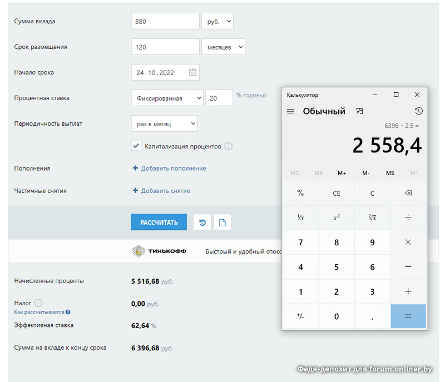Click the Добавить пополнение link
Image resolution: width=445 pixels, height=382 pixels.
(174, 168)
